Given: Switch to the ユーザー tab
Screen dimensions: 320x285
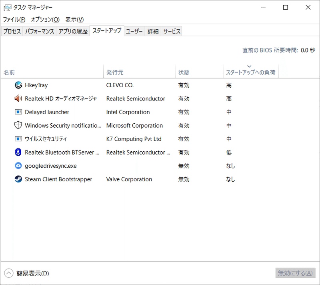Looking at the screenshot, I should 134,31.
